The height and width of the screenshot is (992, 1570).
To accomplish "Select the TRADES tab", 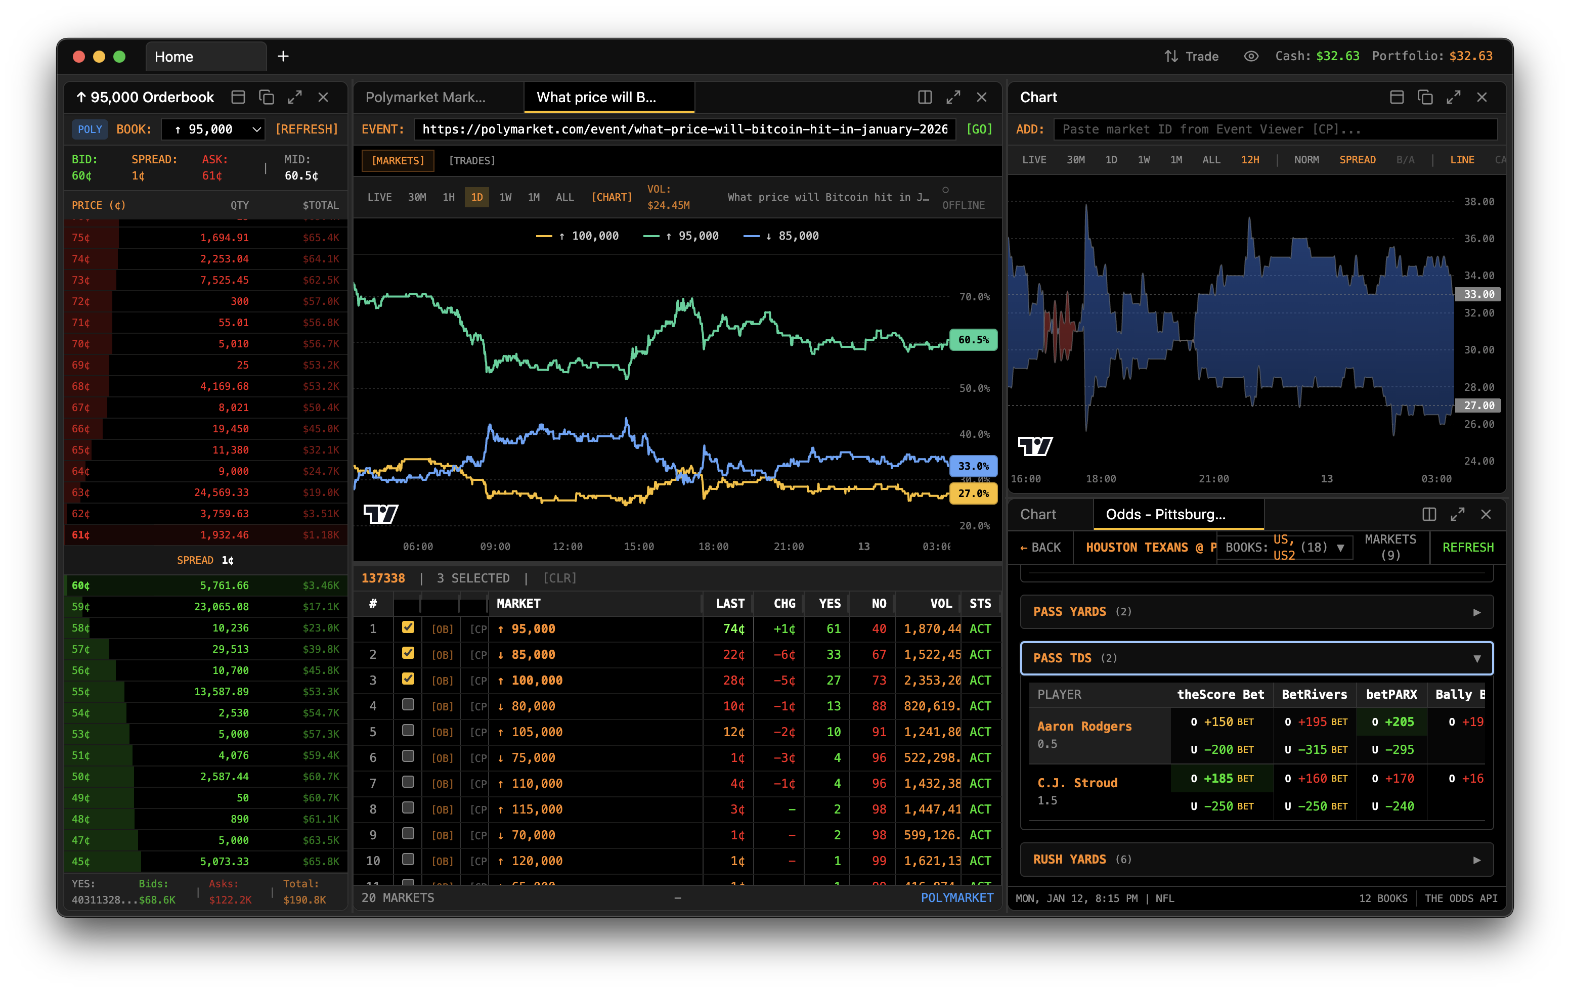I will click(471, 161).
